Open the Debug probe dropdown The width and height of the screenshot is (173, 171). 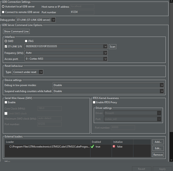pyautogui.click(x=36, y=20)
